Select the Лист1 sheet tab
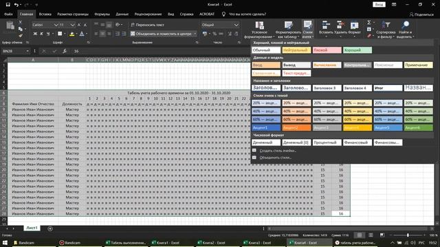 click(32, 228)
